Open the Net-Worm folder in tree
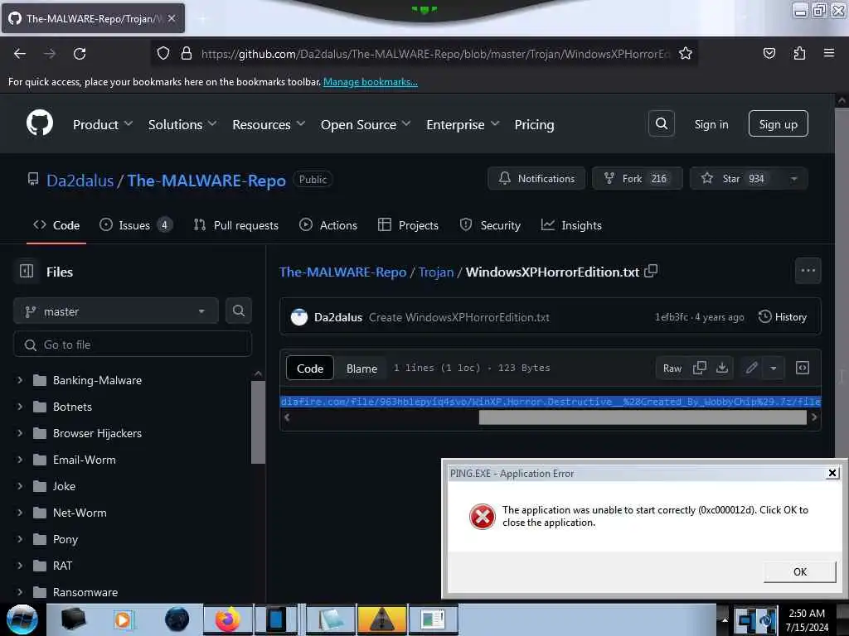 pos(80,513)
